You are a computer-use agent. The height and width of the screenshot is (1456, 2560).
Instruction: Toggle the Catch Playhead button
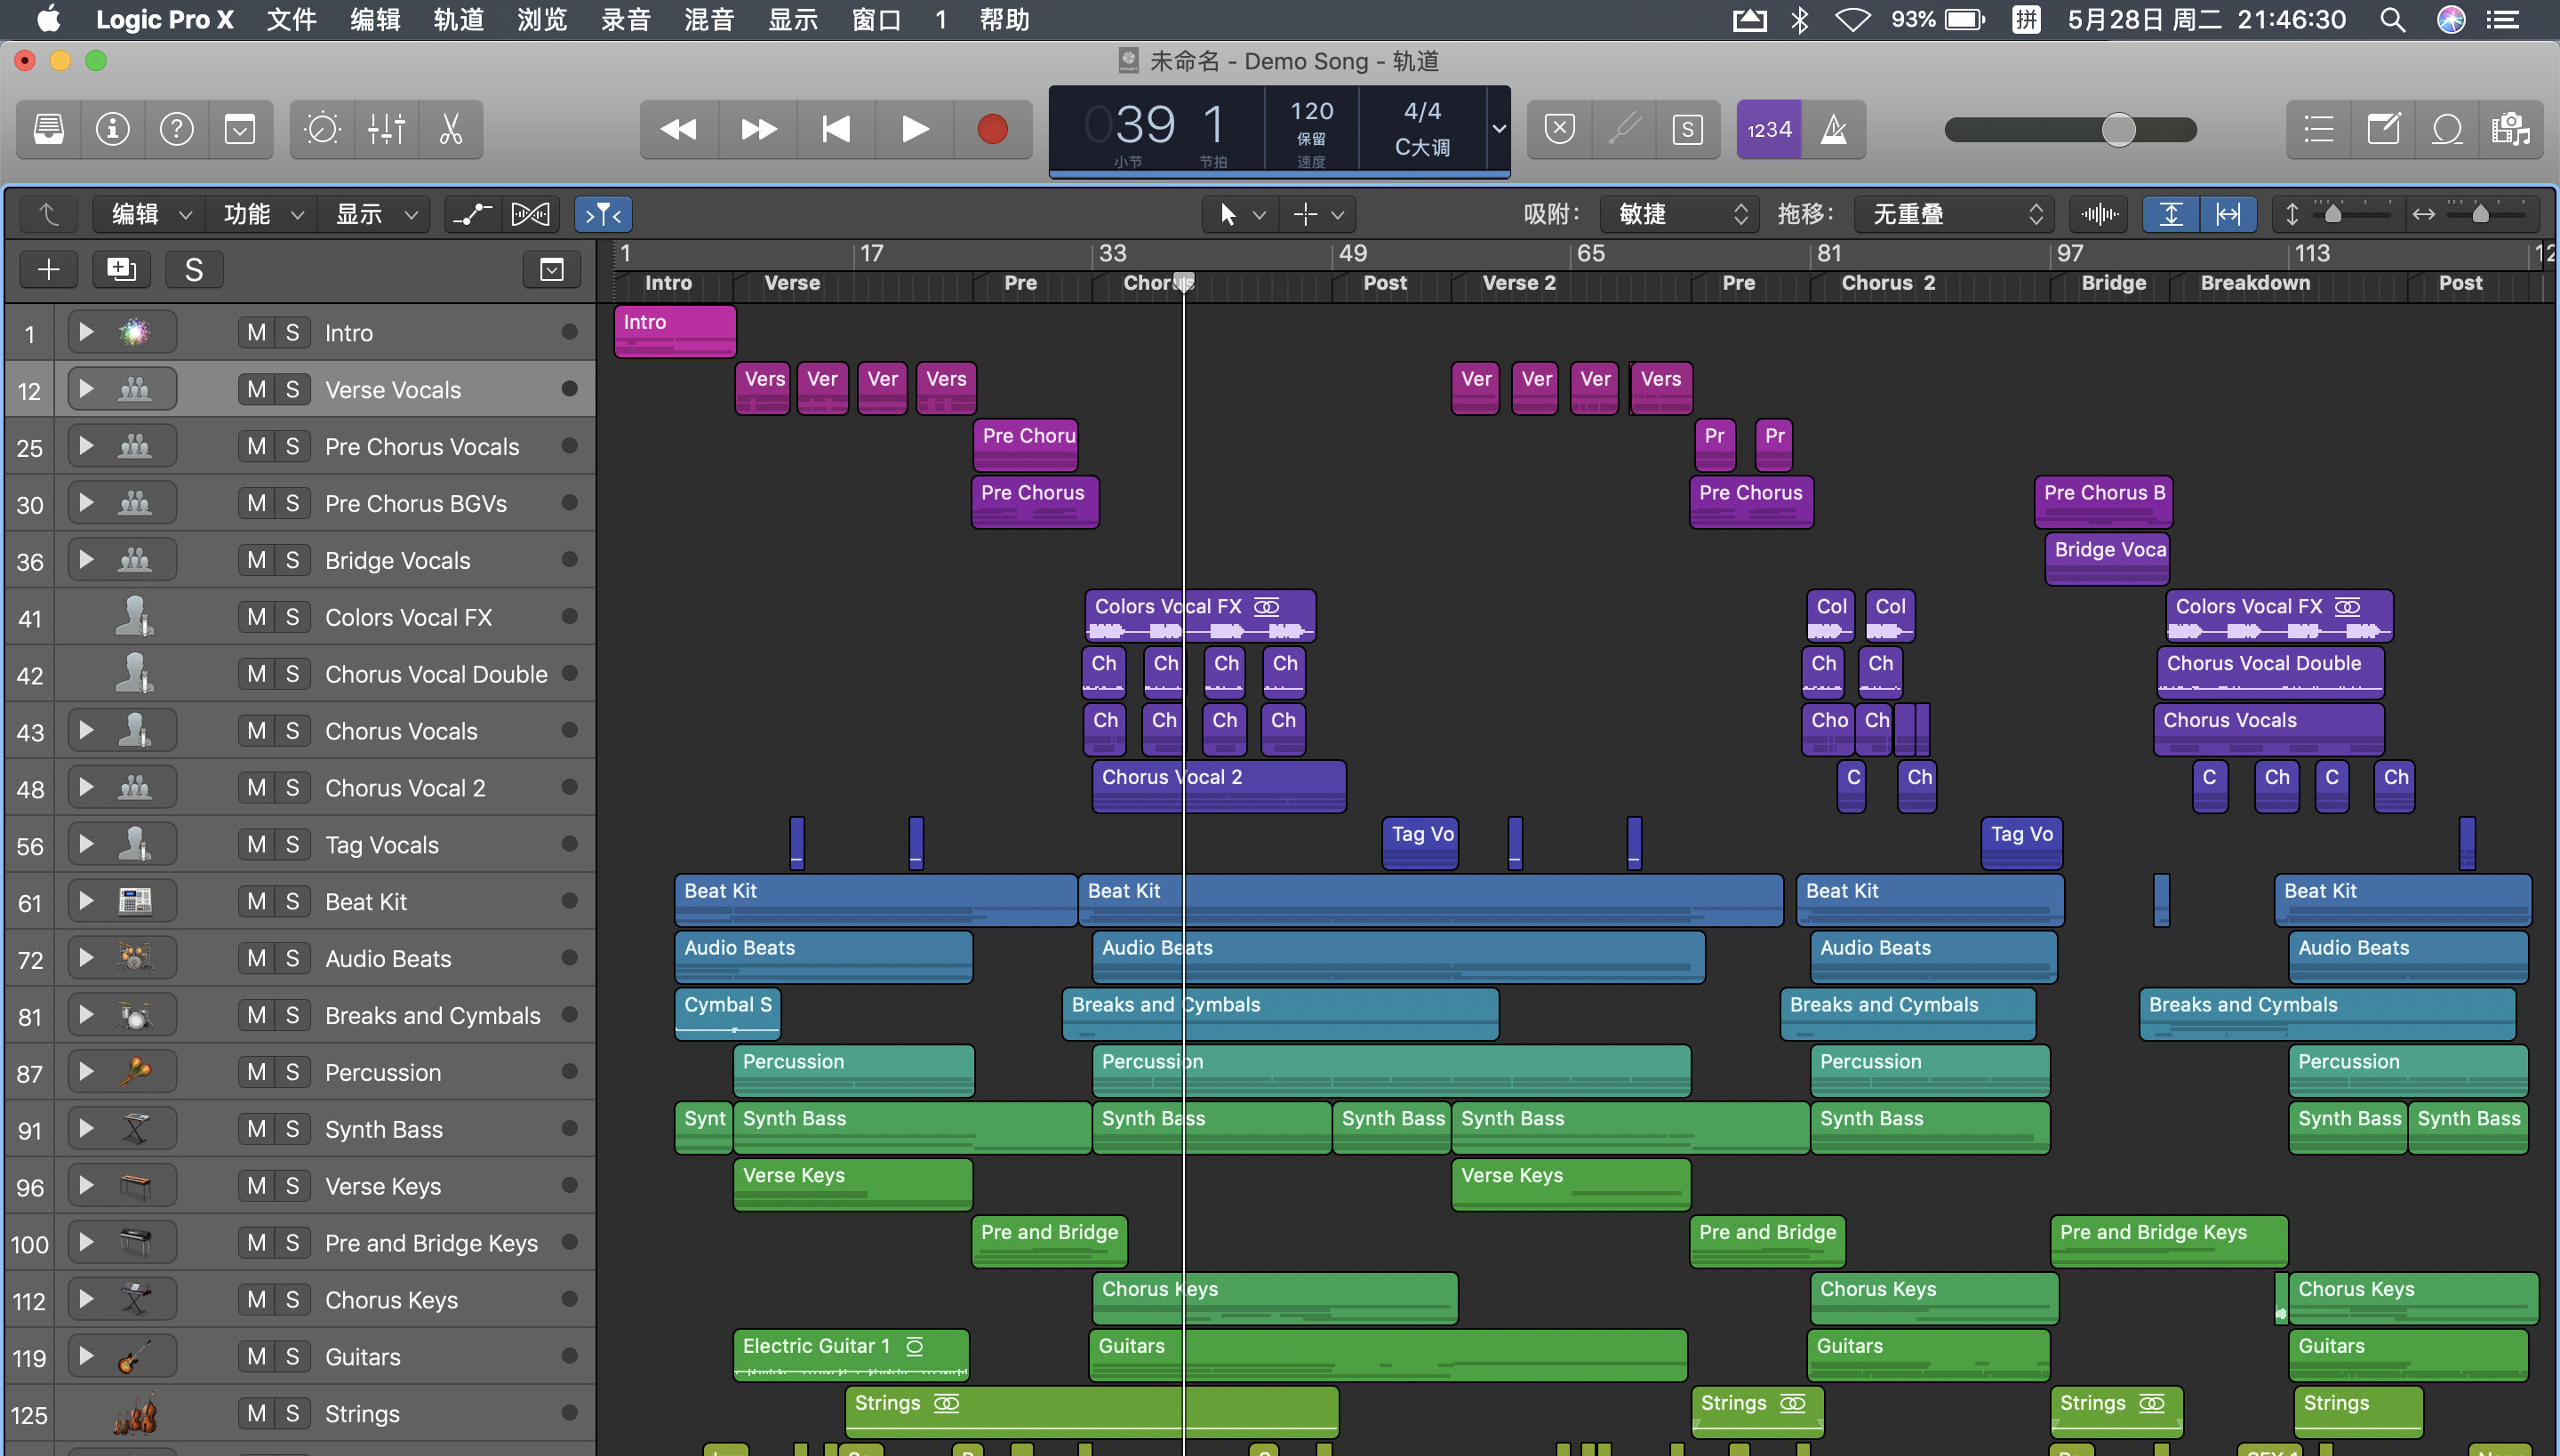(603, 214)
